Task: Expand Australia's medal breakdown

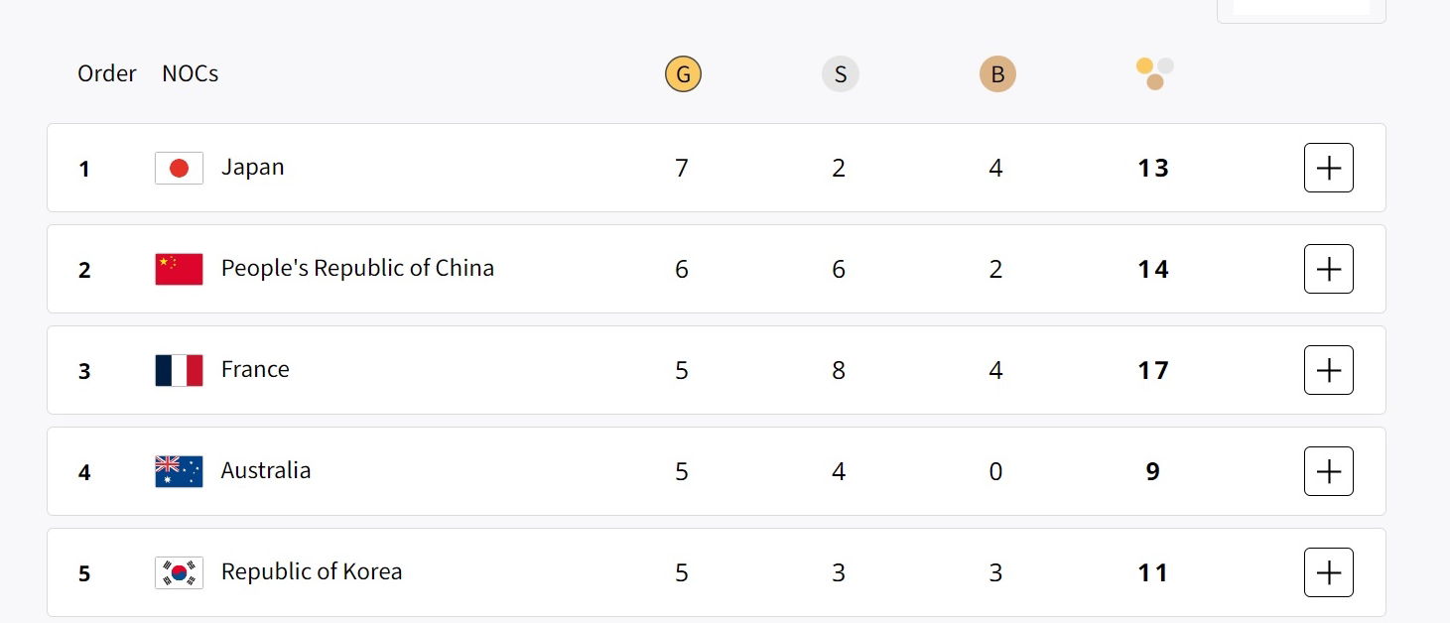Action: 1328,471
